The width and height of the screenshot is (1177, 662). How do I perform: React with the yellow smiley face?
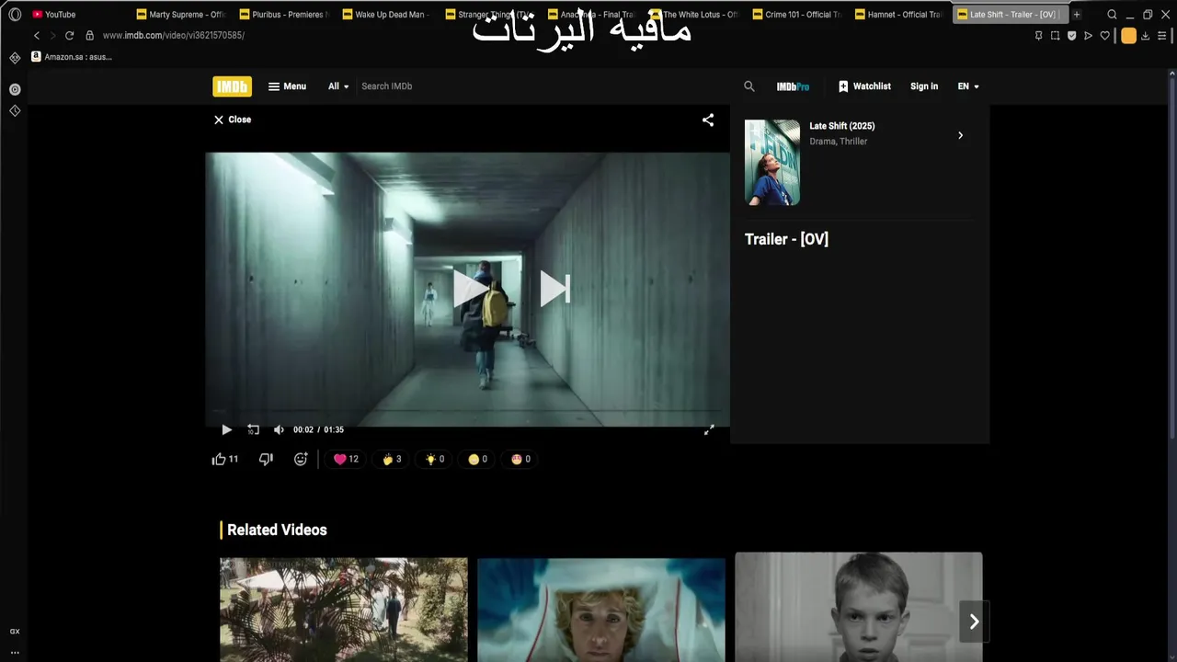(x=478, y=459)
